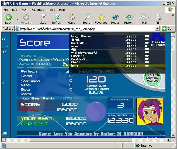Screen dimensions: 177x149
Task: Click the vertical scrollbar down arrow
Action: 173,136
